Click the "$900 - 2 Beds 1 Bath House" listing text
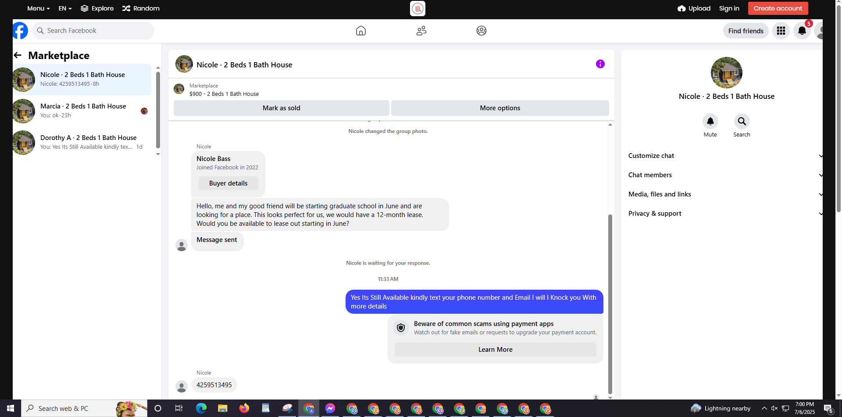This screenshot has width=842, height=417. tap(224, 94)
